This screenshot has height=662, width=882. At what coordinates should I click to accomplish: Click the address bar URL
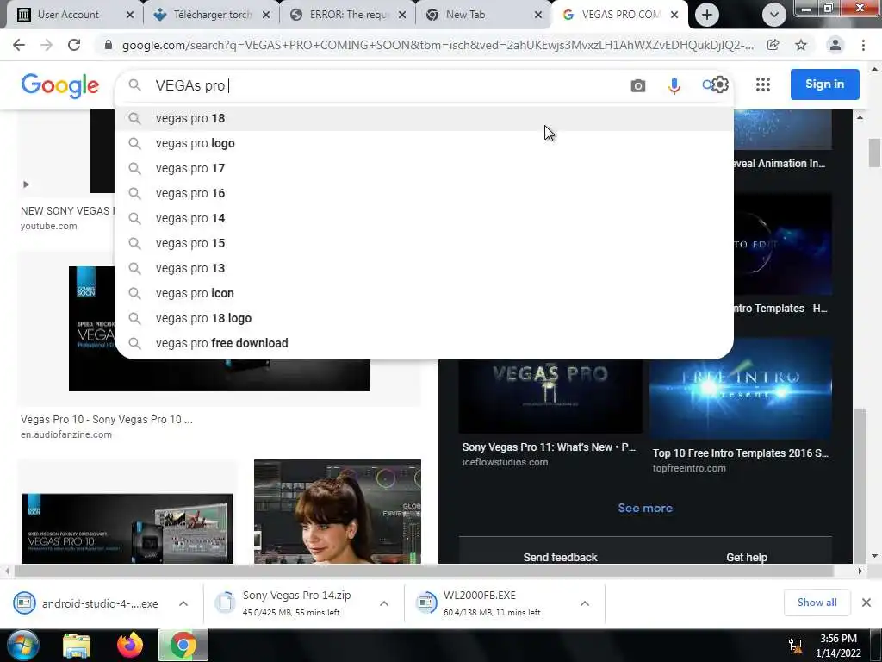[438, 45]
